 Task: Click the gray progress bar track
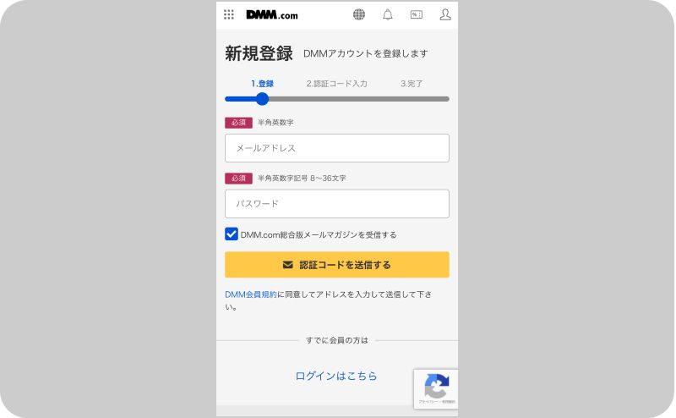click(358, 99)
